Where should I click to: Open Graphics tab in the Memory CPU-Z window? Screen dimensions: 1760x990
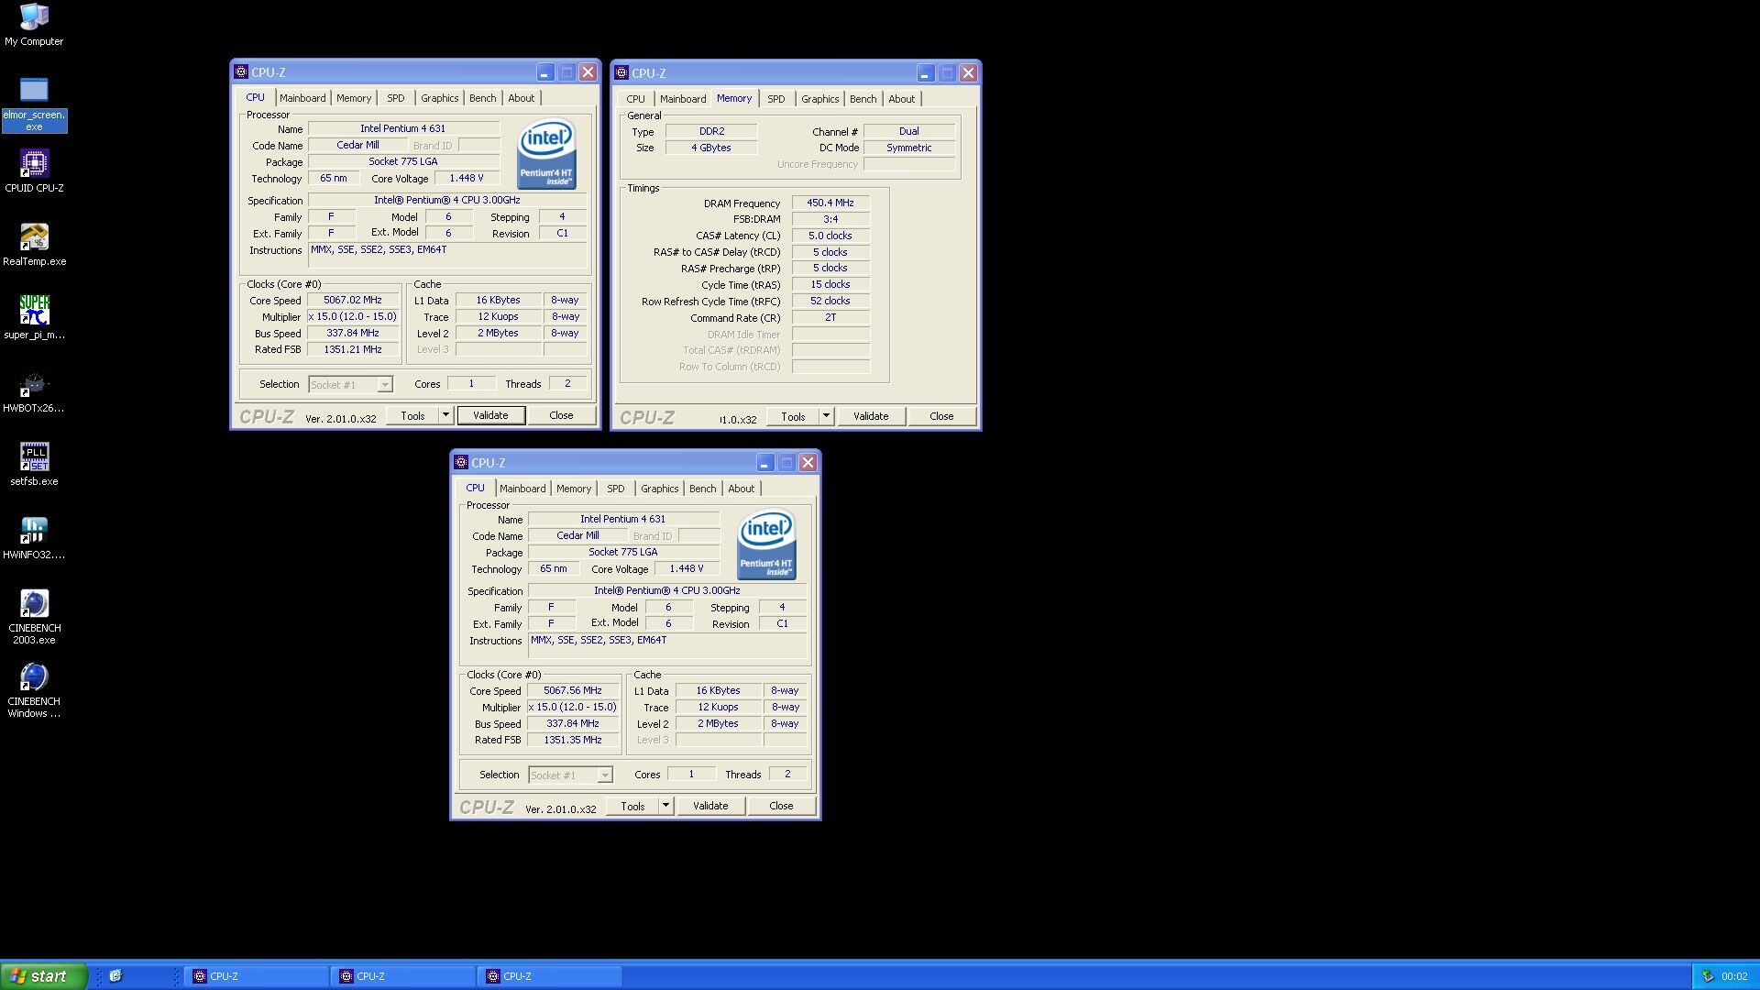(819, 99)
